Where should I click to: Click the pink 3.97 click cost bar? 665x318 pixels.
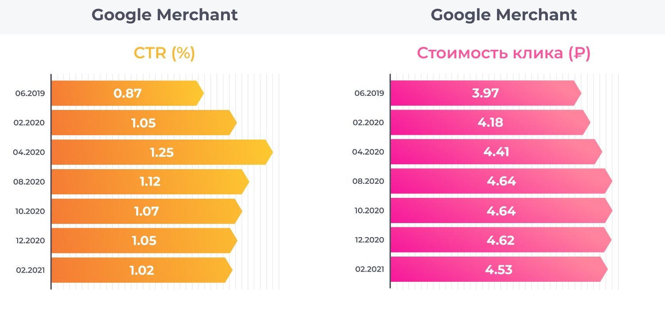[x=485, y=93]
